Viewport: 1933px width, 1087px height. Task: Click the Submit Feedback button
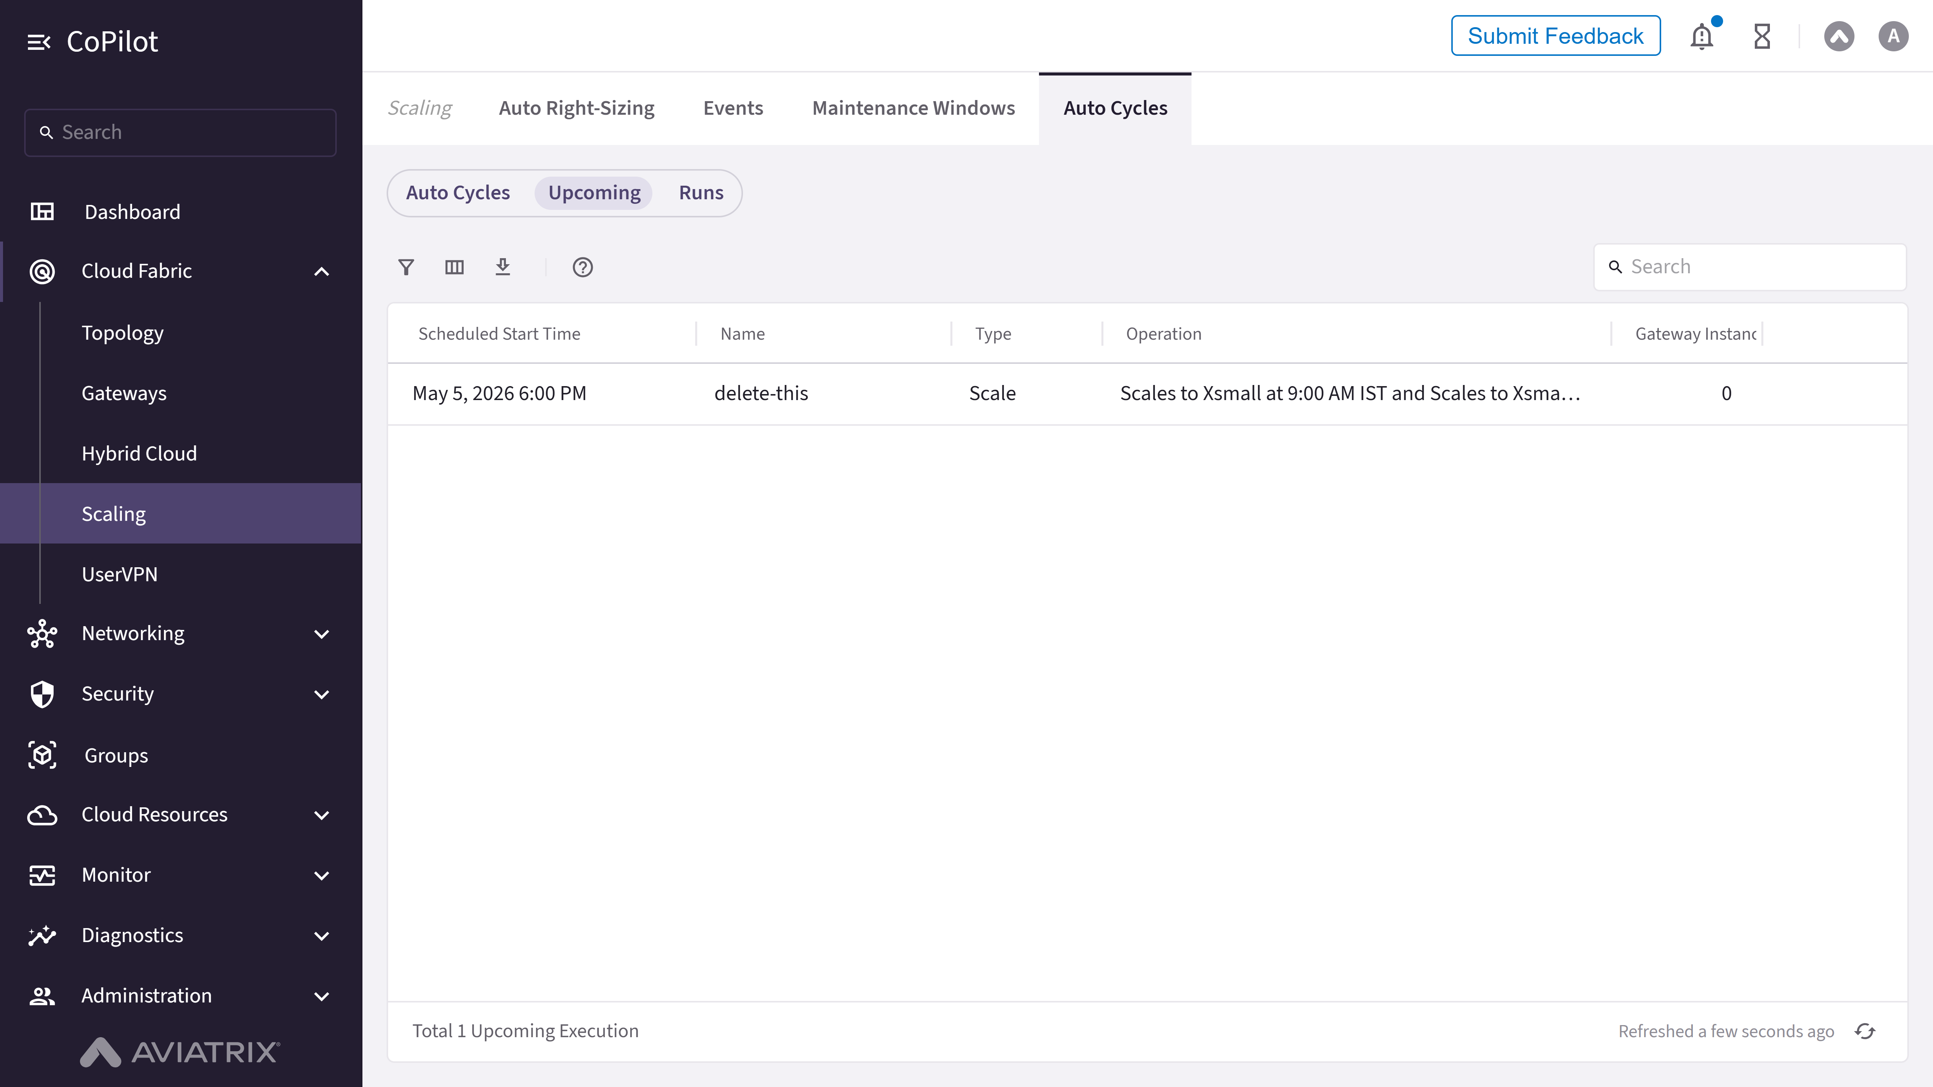click(x=1555, y=36)
